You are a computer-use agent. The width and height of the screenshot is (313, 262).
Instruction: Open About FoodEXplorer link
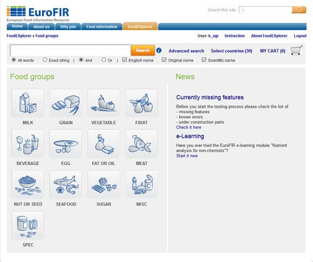point(269,36)
